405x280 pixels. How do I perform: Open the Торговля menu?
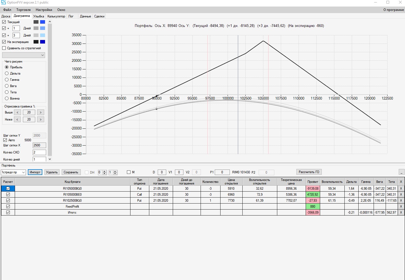click(x=23, y=10)
